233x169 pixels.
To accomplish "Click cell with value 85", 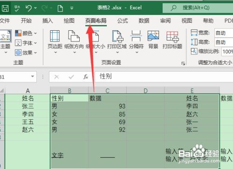I will (107, 114).
